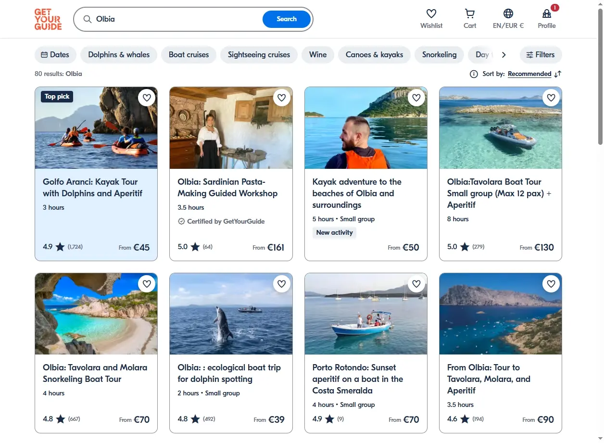Wishlist the Porto Rotondo Sunset aperitif

pyautogui.click(x=416, y=284)
